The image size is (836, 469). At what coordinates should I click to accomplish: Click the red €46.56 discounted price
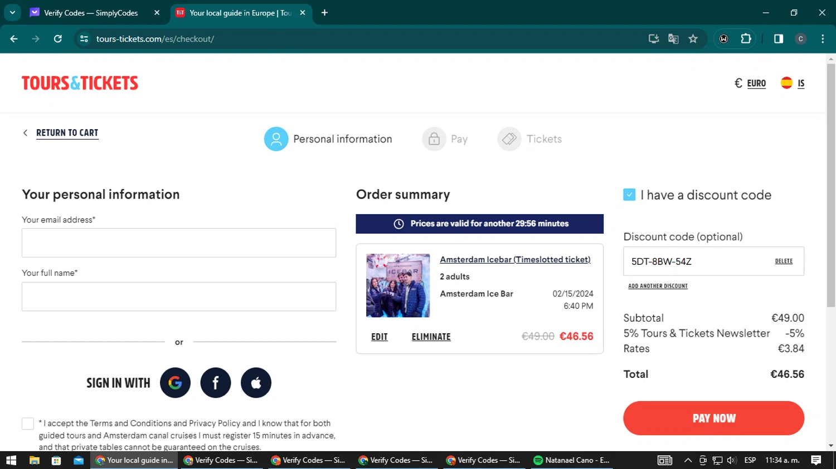[576, 337]
